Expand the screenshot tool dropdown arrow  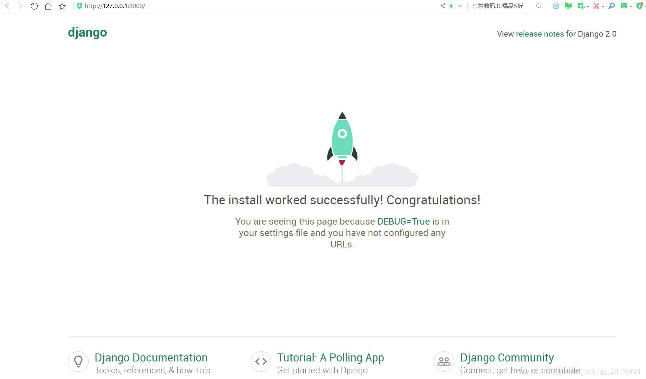click(603, 6)
